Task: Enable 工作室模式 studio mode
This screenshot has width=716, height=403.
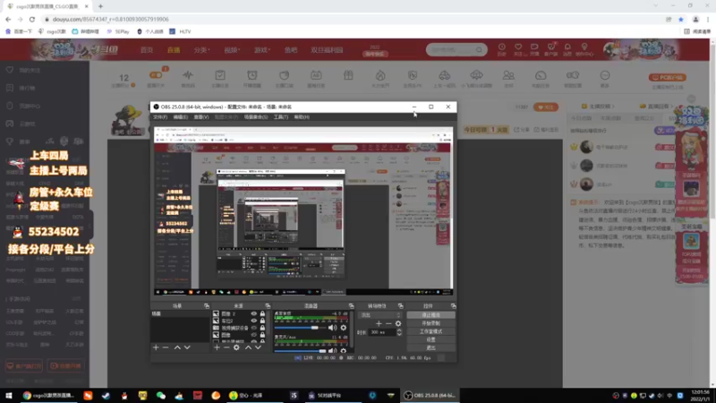Action: 430,331
